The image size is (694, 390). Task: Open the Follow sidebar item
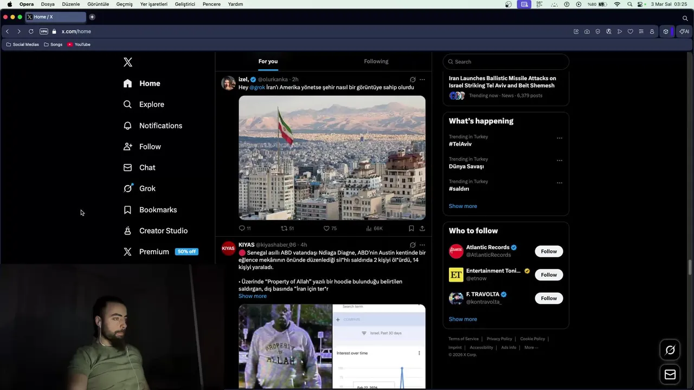click(x=142, y=147)
